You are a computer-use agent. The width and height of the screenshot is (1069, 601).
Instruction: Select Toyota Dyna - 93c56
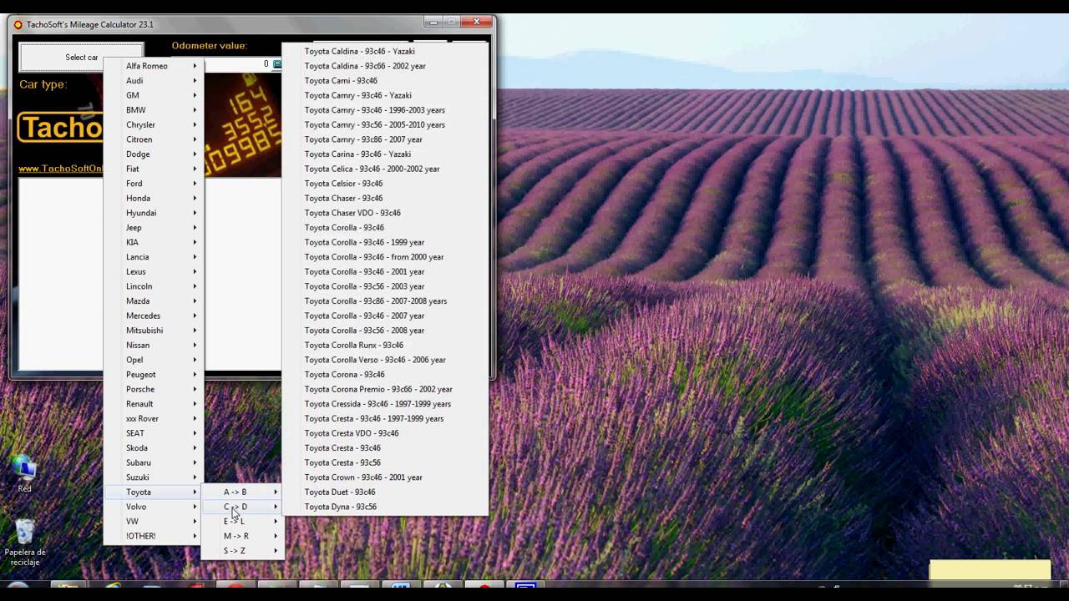pyautogui.click(x=385, y=507)
